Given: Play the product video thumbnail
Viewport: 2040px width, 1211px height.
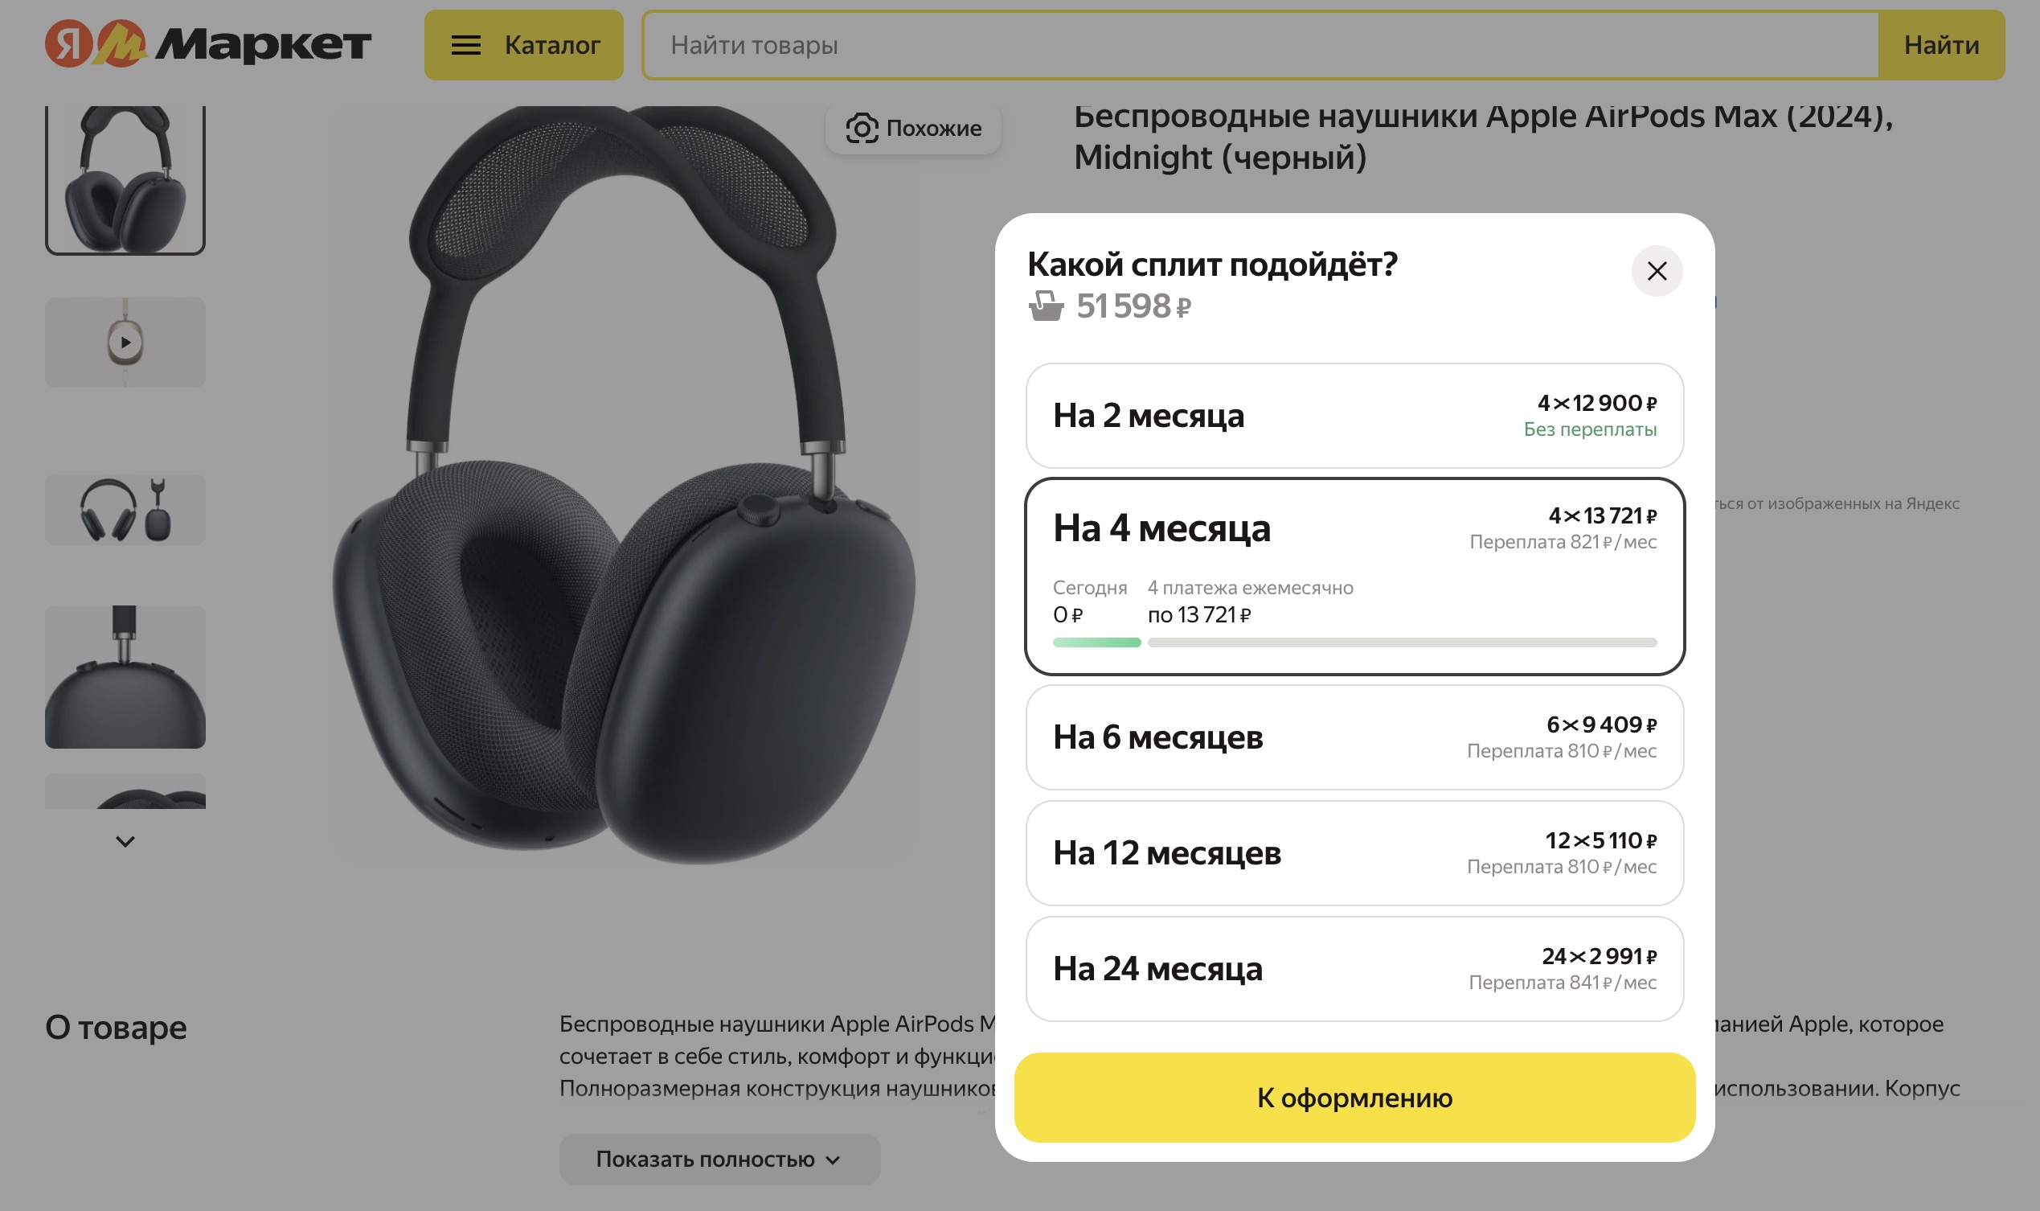Looking at the screenshot, I should coord(125,342).
